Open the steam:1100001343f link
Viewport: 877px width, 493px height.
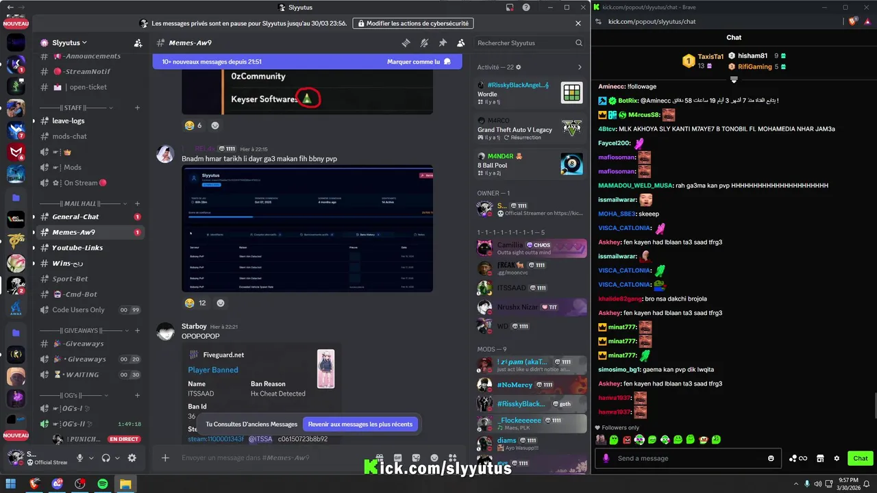[216, 439]
